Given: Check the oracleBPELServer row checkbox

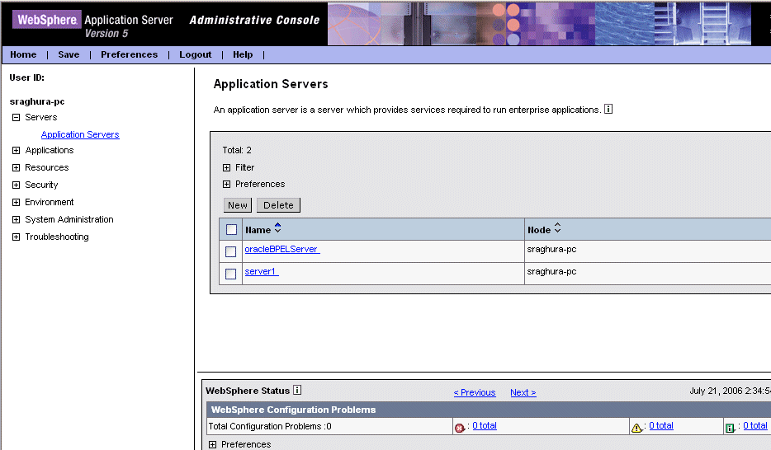Looking at the screenshot, I should pyautogui.click(x=230, y=251).
